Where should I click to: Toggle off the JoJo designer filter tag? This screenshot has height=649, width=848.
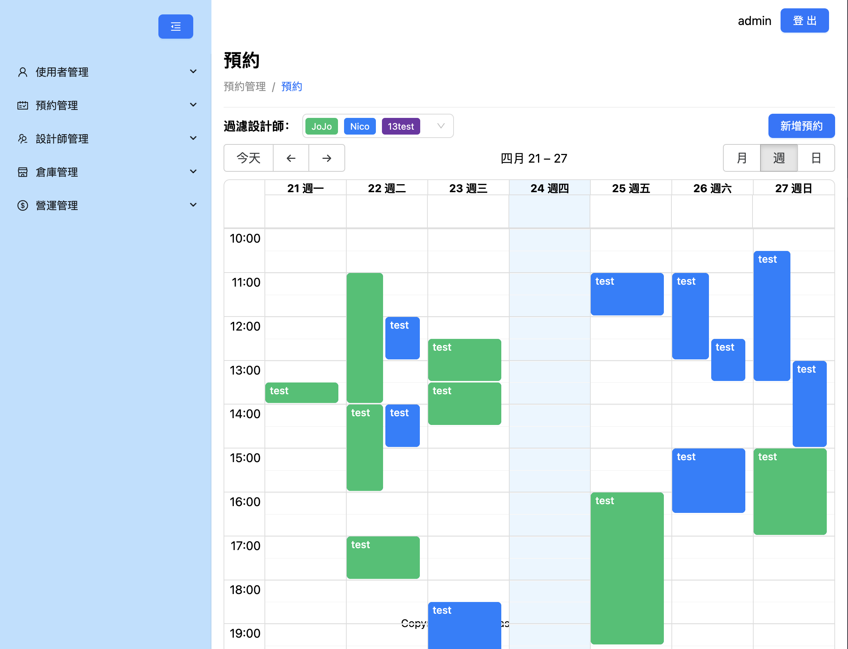[x=321, y=126]
